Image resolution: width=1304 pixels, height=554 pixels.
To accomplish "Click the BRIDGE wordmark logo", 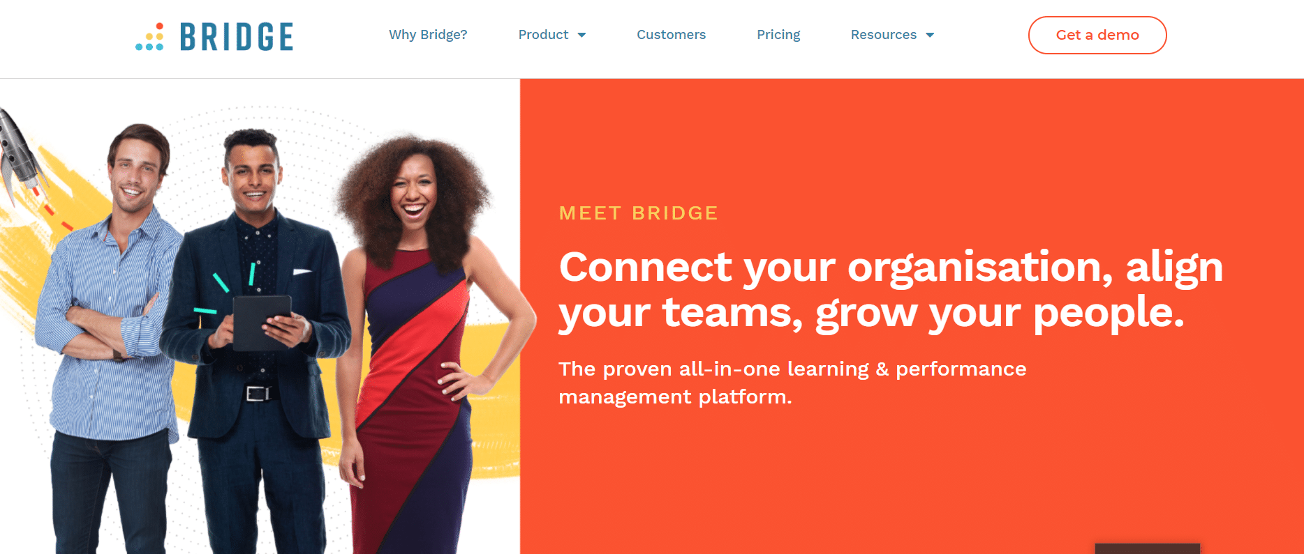I will click(x=237, y=37).
